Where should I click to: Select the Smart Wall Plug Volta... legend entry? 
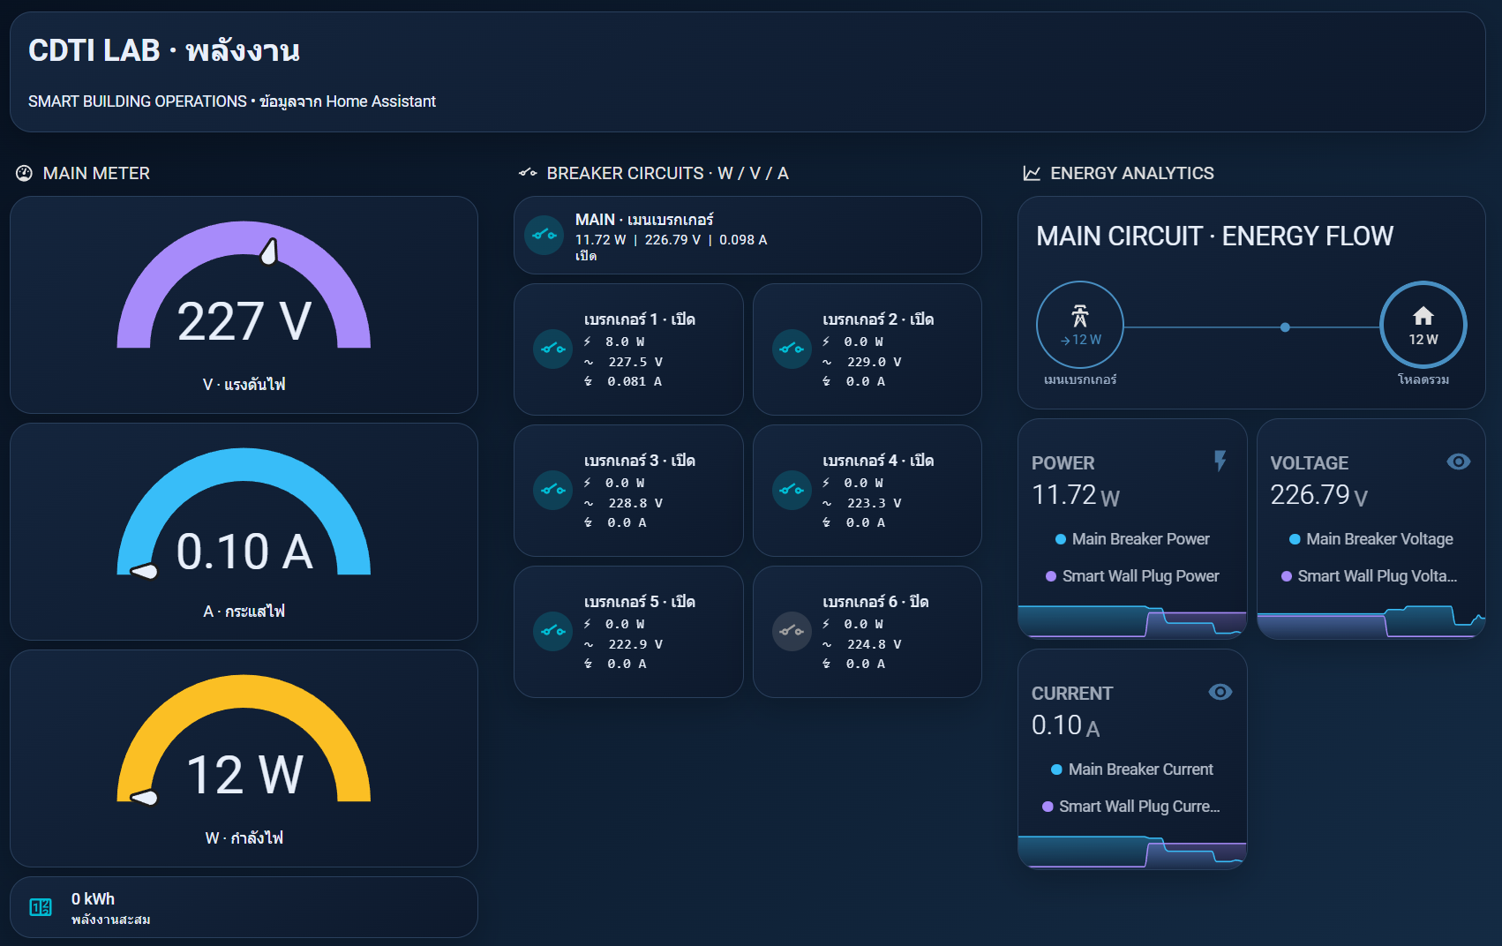1370,576
